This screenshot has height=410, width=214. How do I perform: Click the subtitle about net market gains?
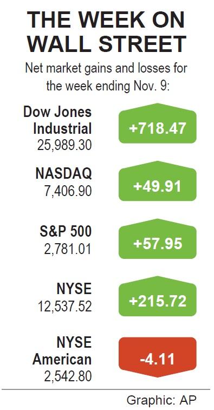coord(107,77)
